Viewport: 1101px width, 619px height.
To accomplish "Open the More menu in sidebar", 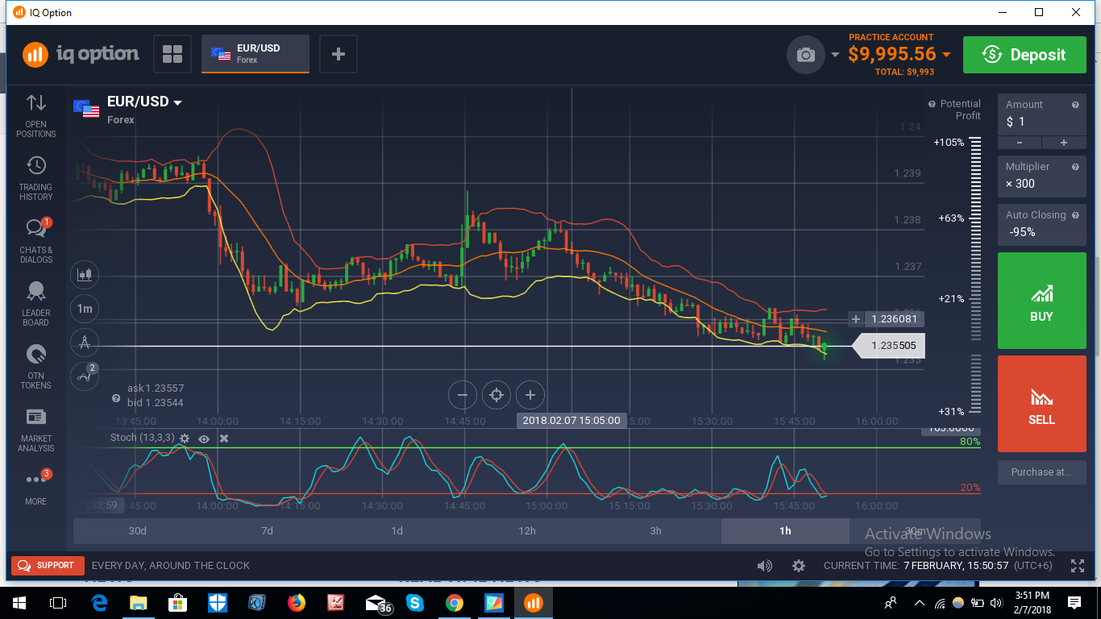I will click(35, 488).
